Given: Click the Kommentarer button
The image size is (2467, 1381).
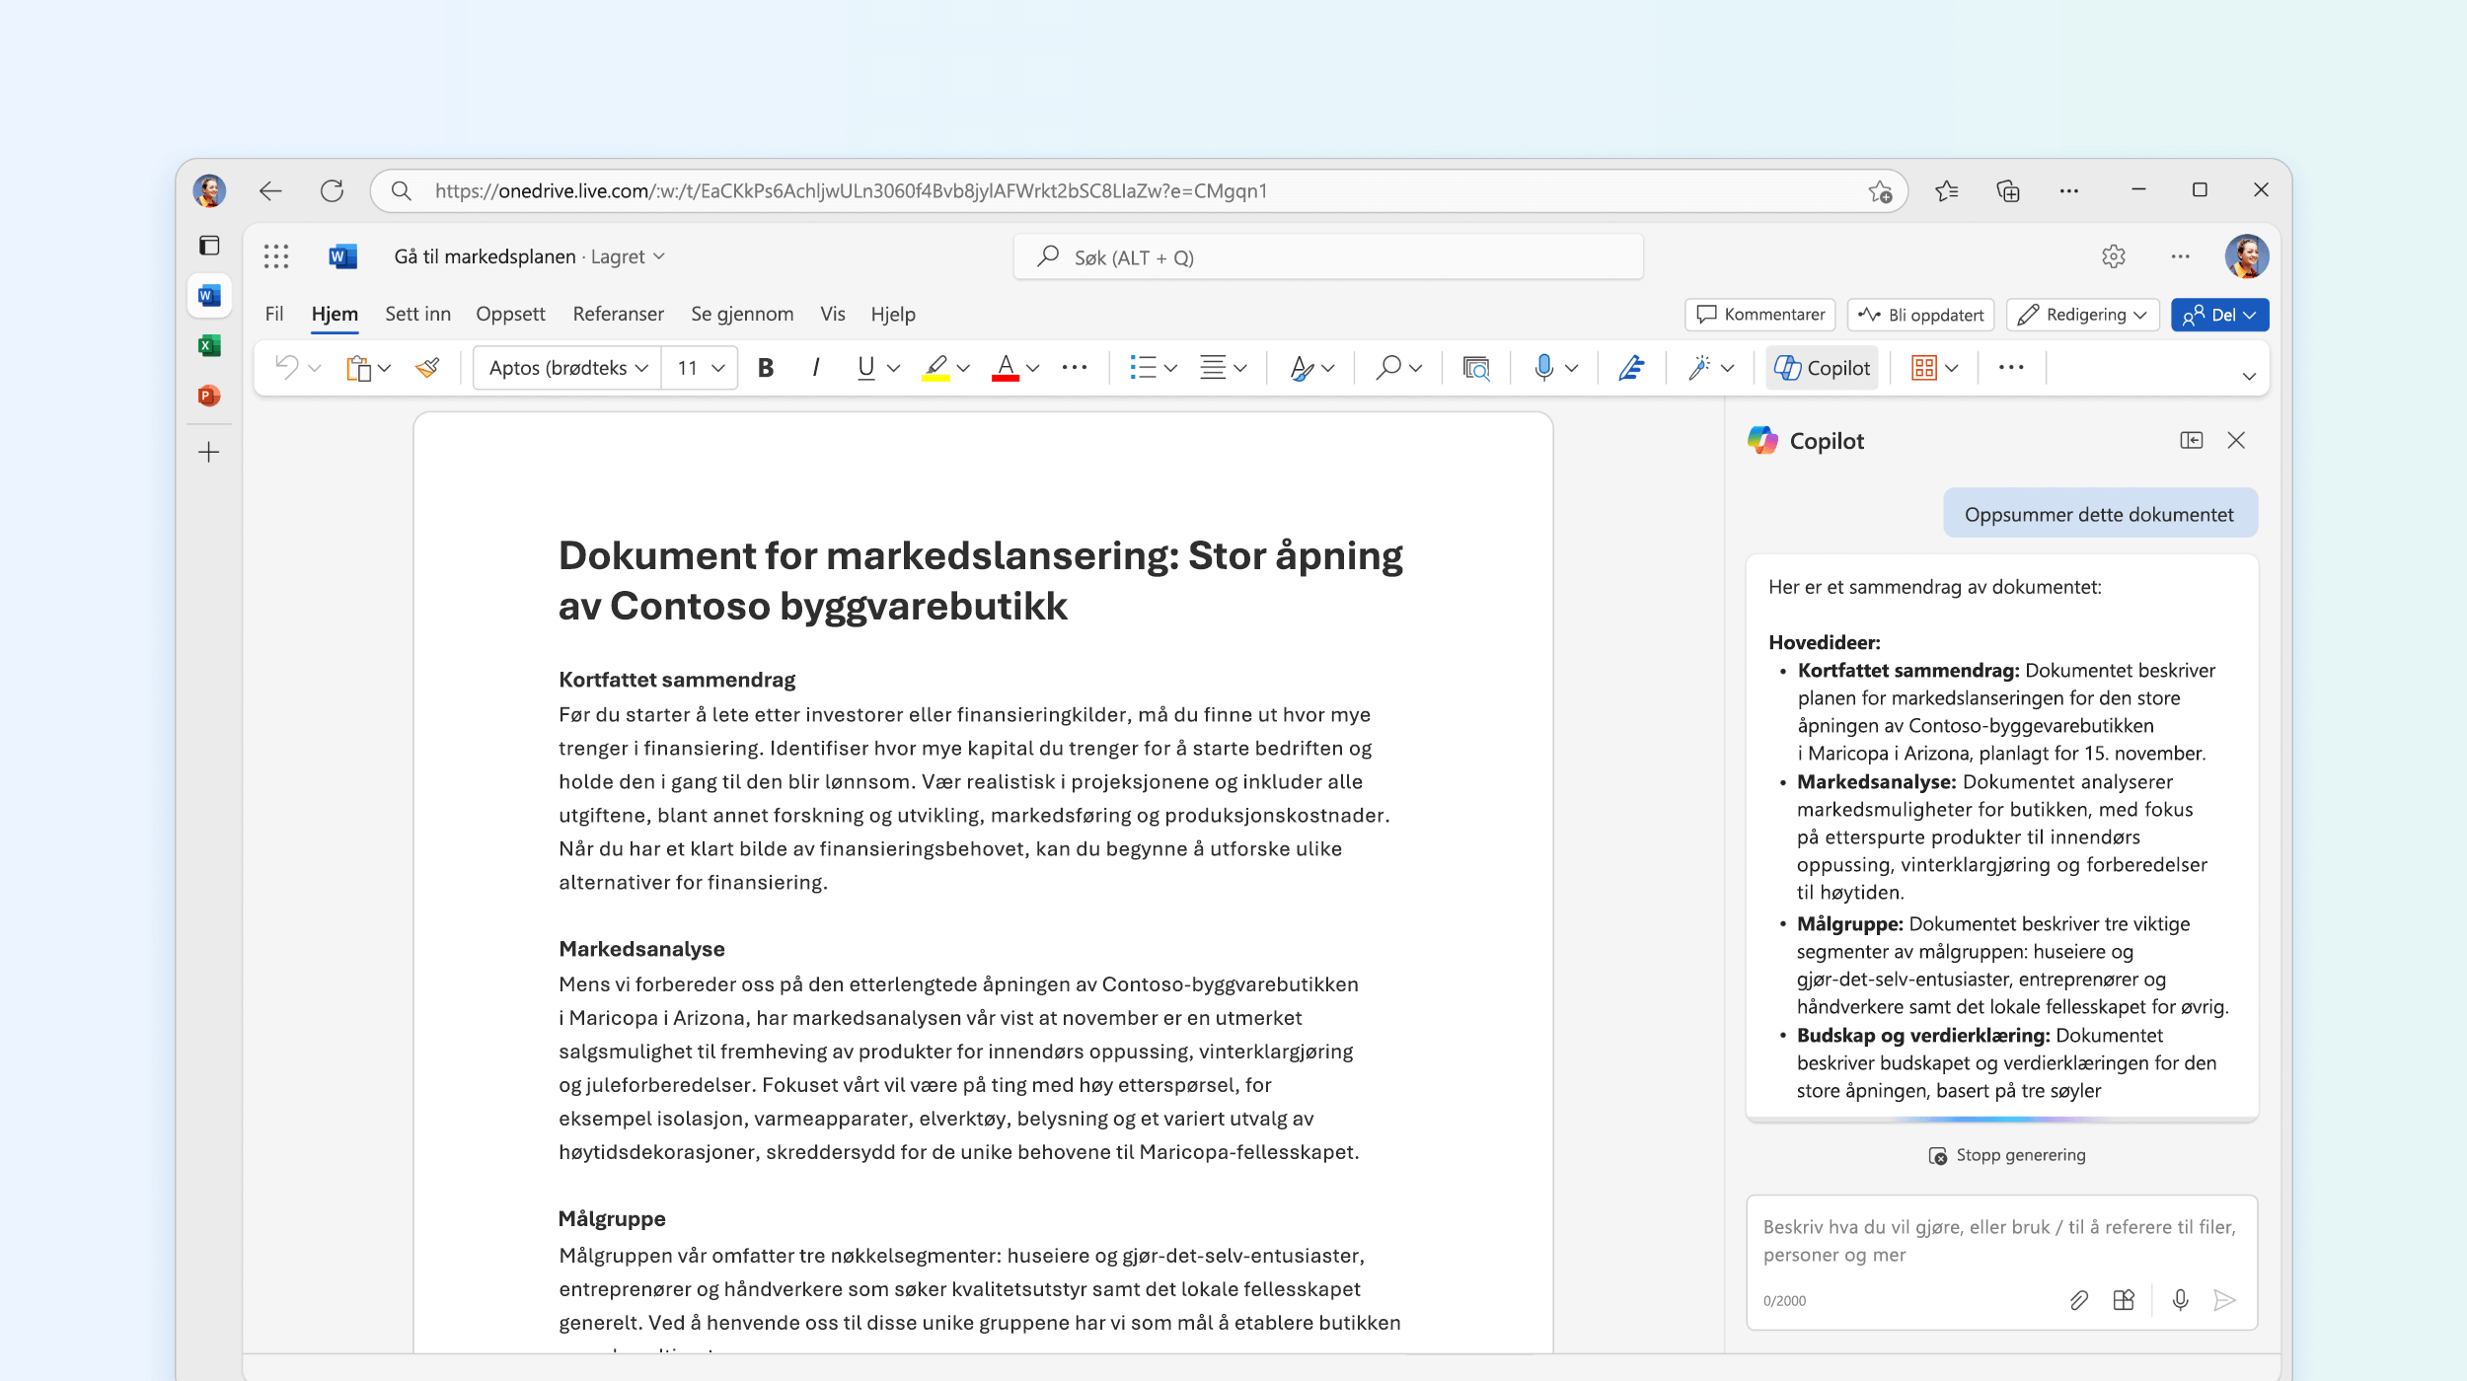Looking at the screenshot, I should click(1760, 315).
